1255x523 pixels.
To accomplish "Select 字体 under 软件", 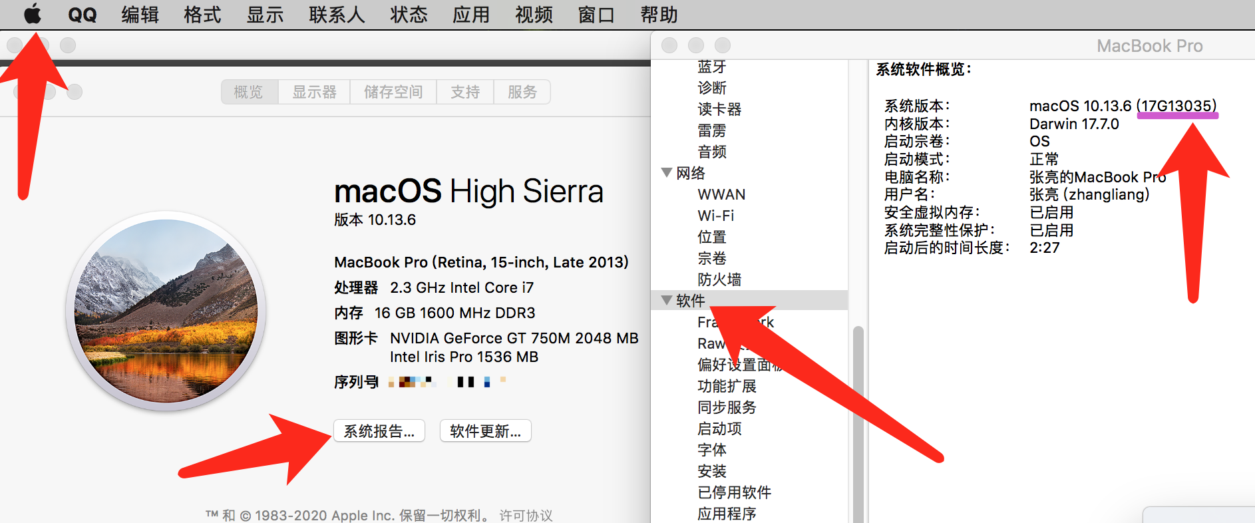I will [x=712, y=450].
